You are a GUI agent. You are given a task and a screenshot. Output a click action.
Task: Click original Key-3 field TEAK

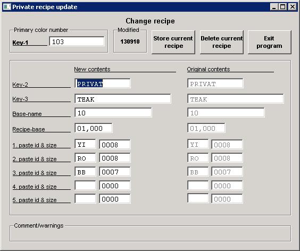click(x=236, y=99)
